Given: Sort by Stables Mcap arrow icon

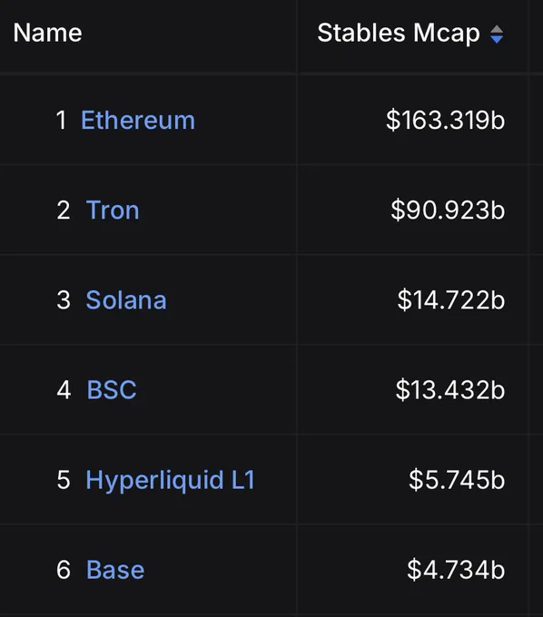Looking at the screenshot, I should [x=497, y=34].
